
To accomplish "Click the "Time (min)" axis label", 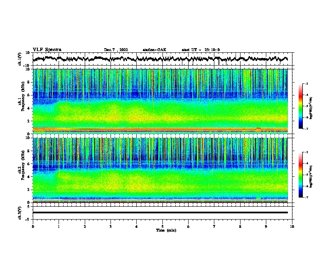I will [x=166, y=230].
